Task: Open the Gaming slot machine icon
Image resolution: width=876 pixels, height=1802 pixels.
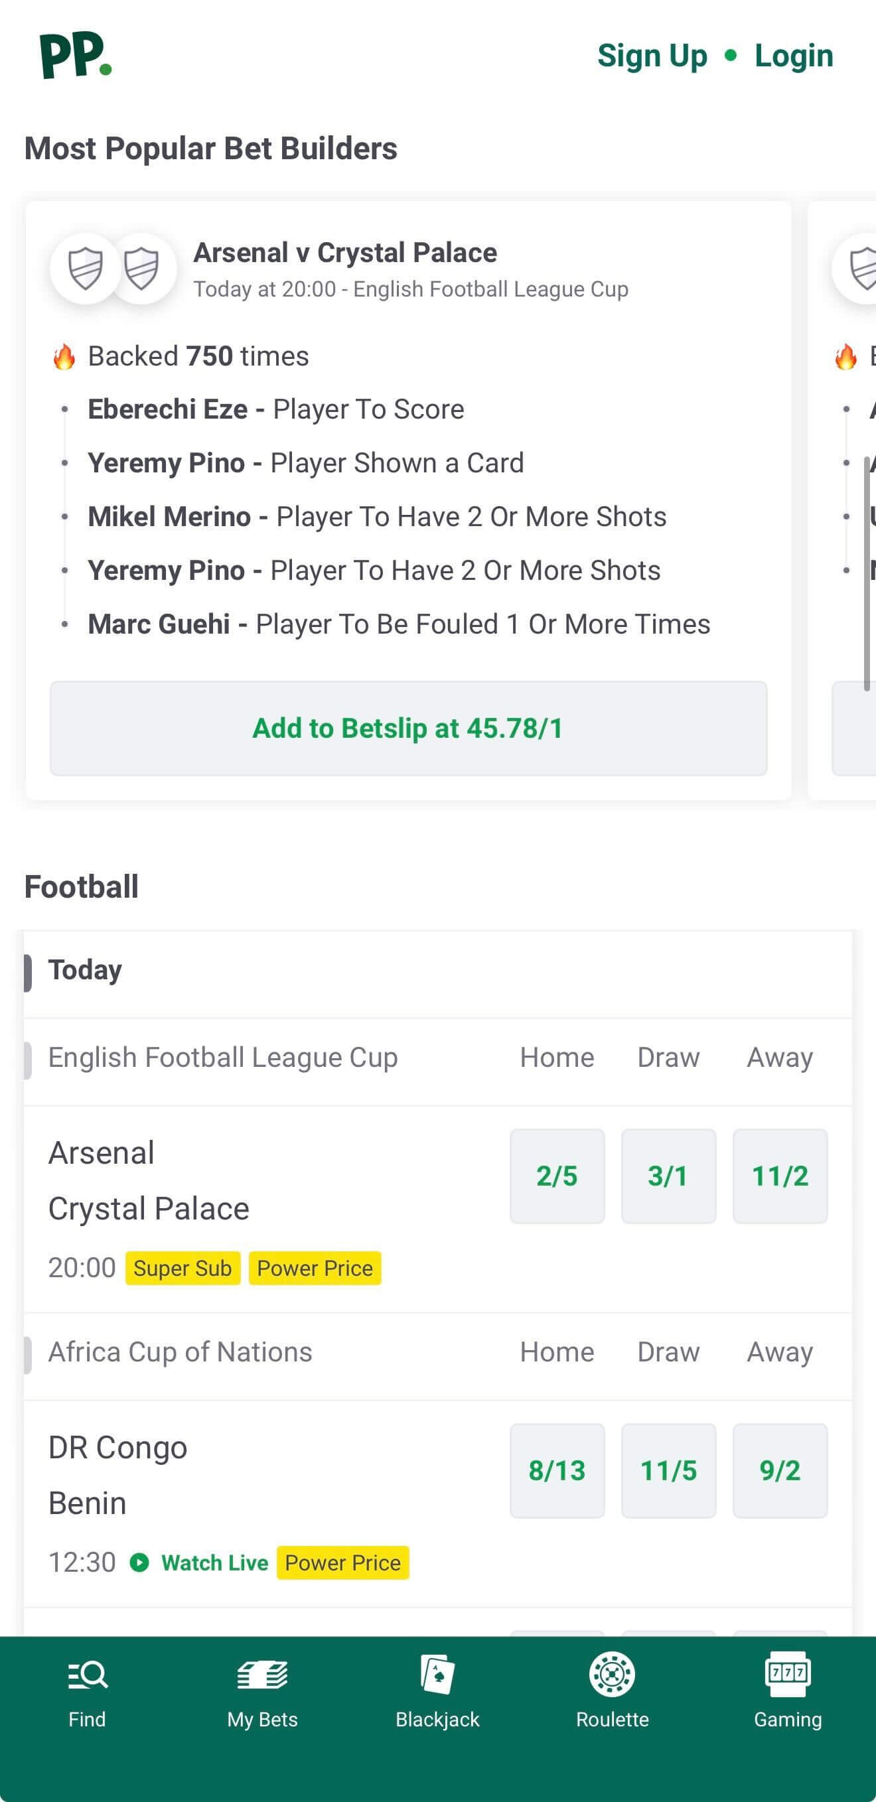Action: [x=787, y=1674]
